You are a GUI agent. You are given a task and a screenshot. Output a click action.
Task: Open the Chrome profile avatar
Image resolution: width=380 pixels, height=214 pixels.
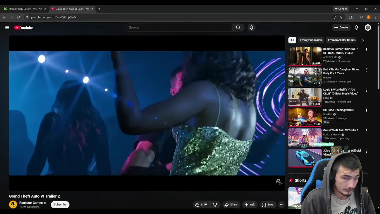368,17
